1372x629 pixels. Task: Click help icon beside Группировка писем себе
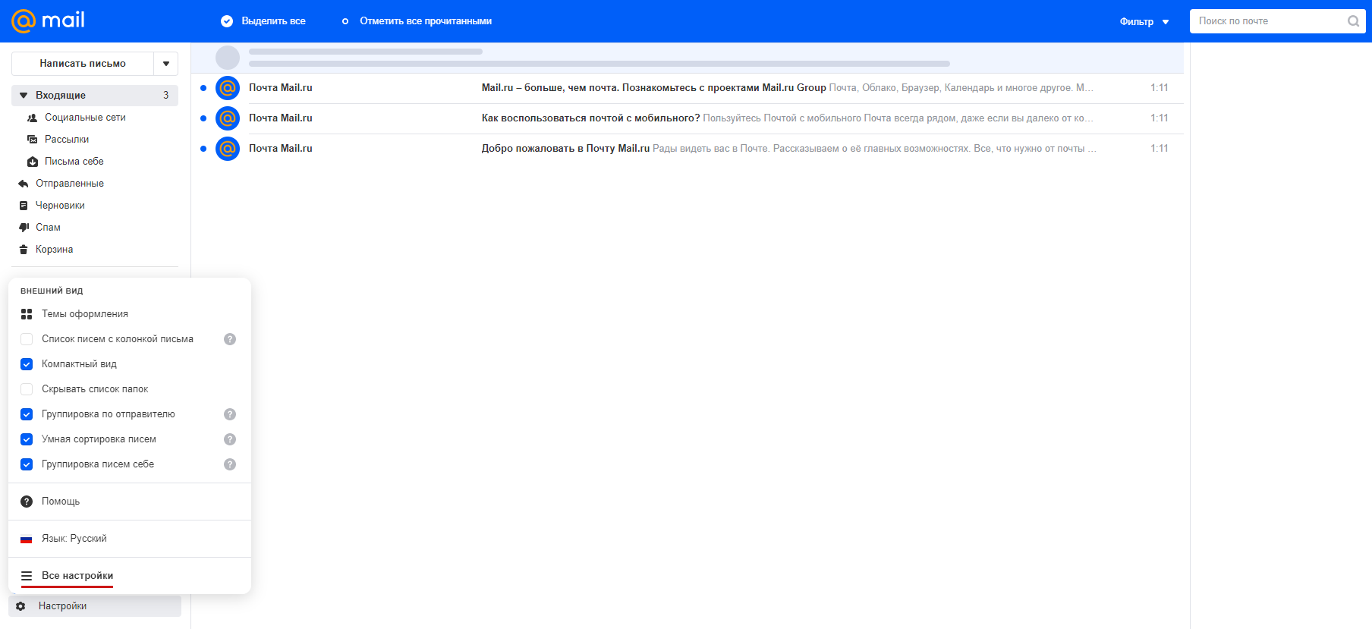pos(230,464)
